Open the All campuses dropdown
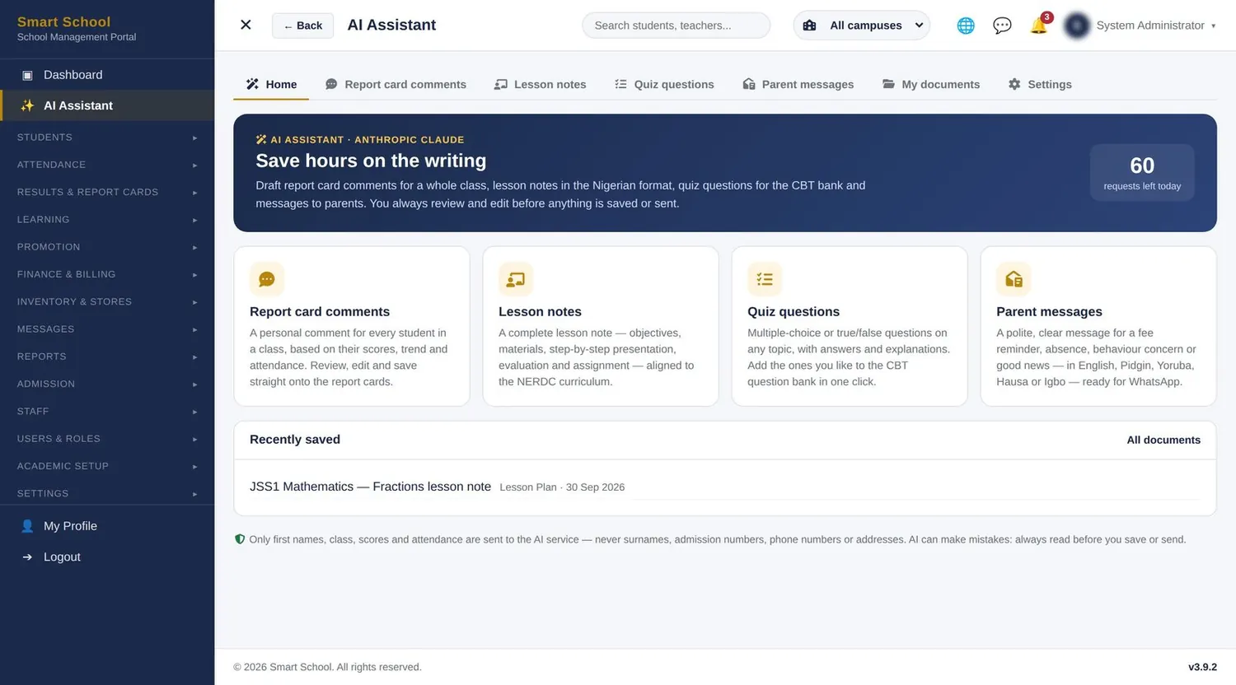This screenshot has width=1236, height=685. pos(862,26)
